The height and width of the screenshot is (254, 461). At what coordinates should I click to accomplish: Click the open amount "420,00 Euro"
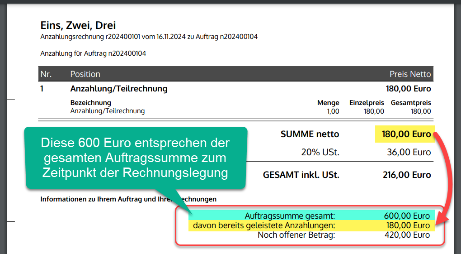407,235
